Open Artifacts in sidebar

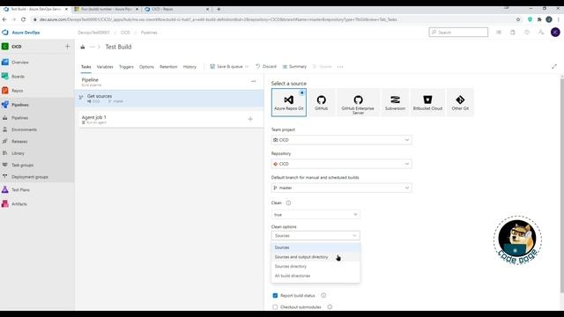(x=19, y=203)
